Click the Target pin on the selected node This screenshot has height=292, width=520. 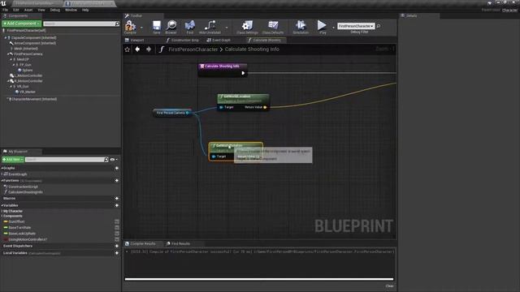214,157
